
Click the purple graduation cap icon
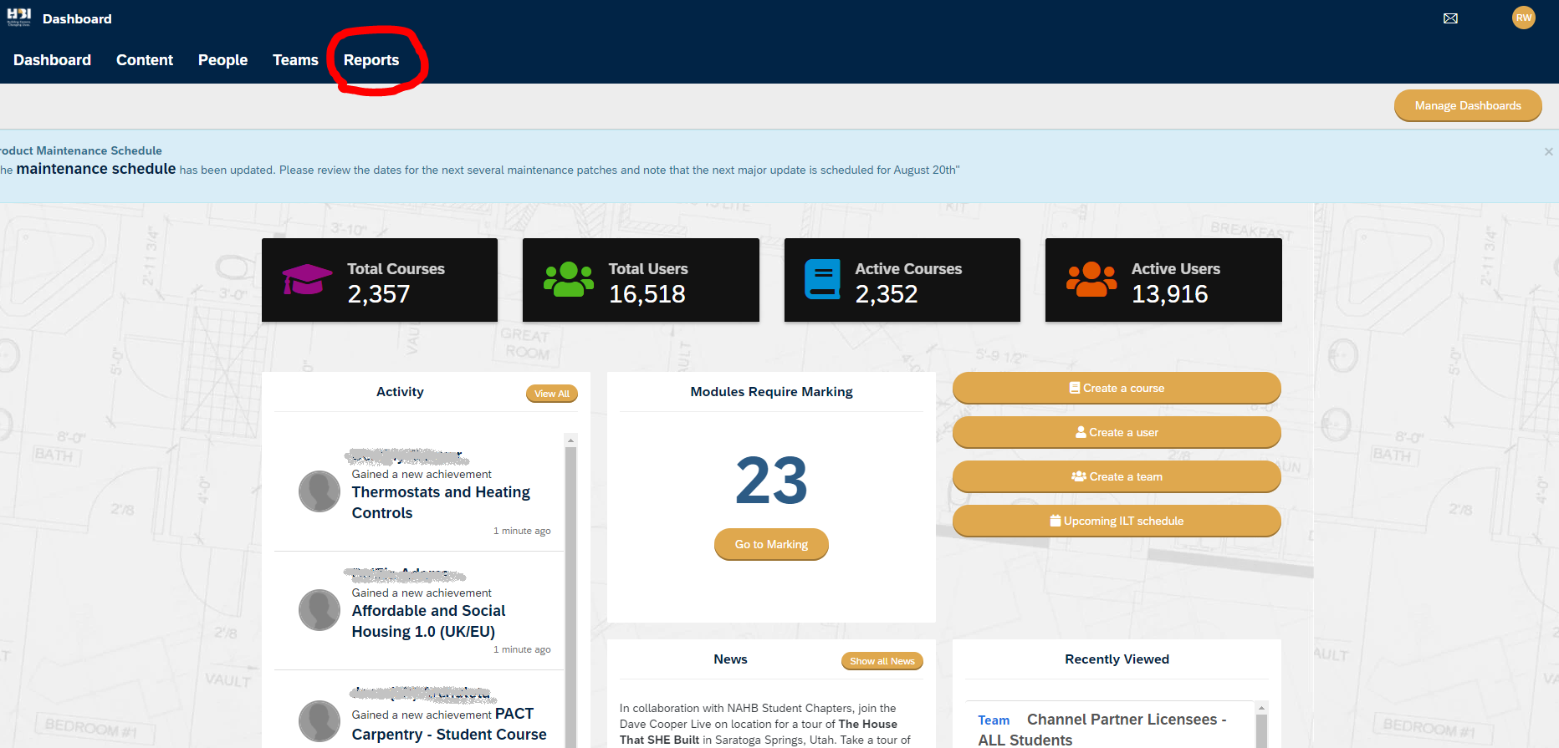(x=307, y=280)
